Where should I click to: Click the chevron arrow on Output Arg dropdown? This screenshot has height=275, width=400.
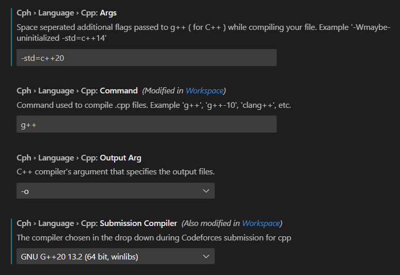206,191
